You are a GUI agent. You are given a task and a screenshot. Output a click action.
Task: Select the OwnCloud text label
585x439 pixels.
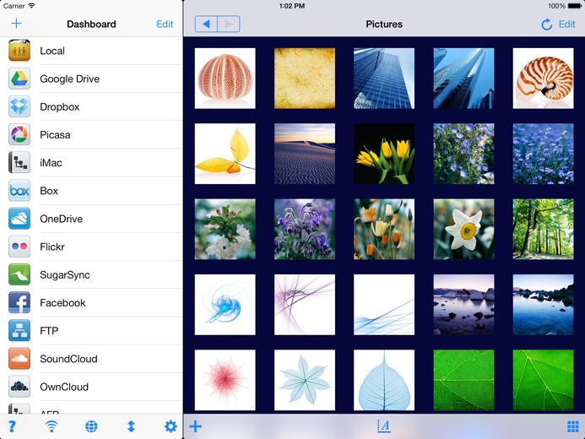click(x=64, y=387)
